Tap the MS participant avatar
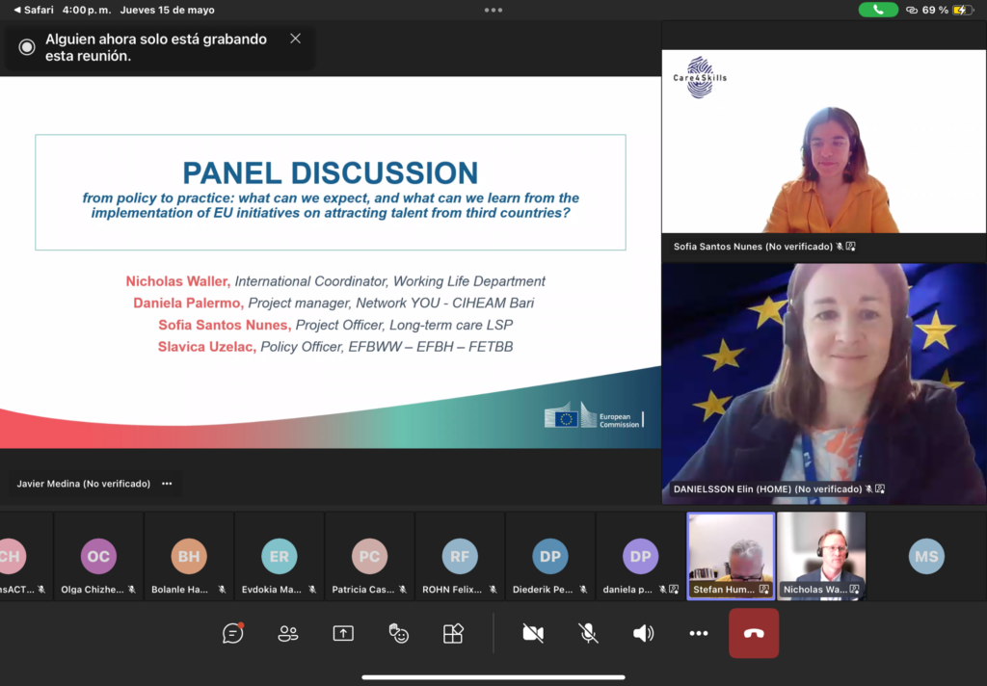The image size is (987, 686). coord(926,556)
